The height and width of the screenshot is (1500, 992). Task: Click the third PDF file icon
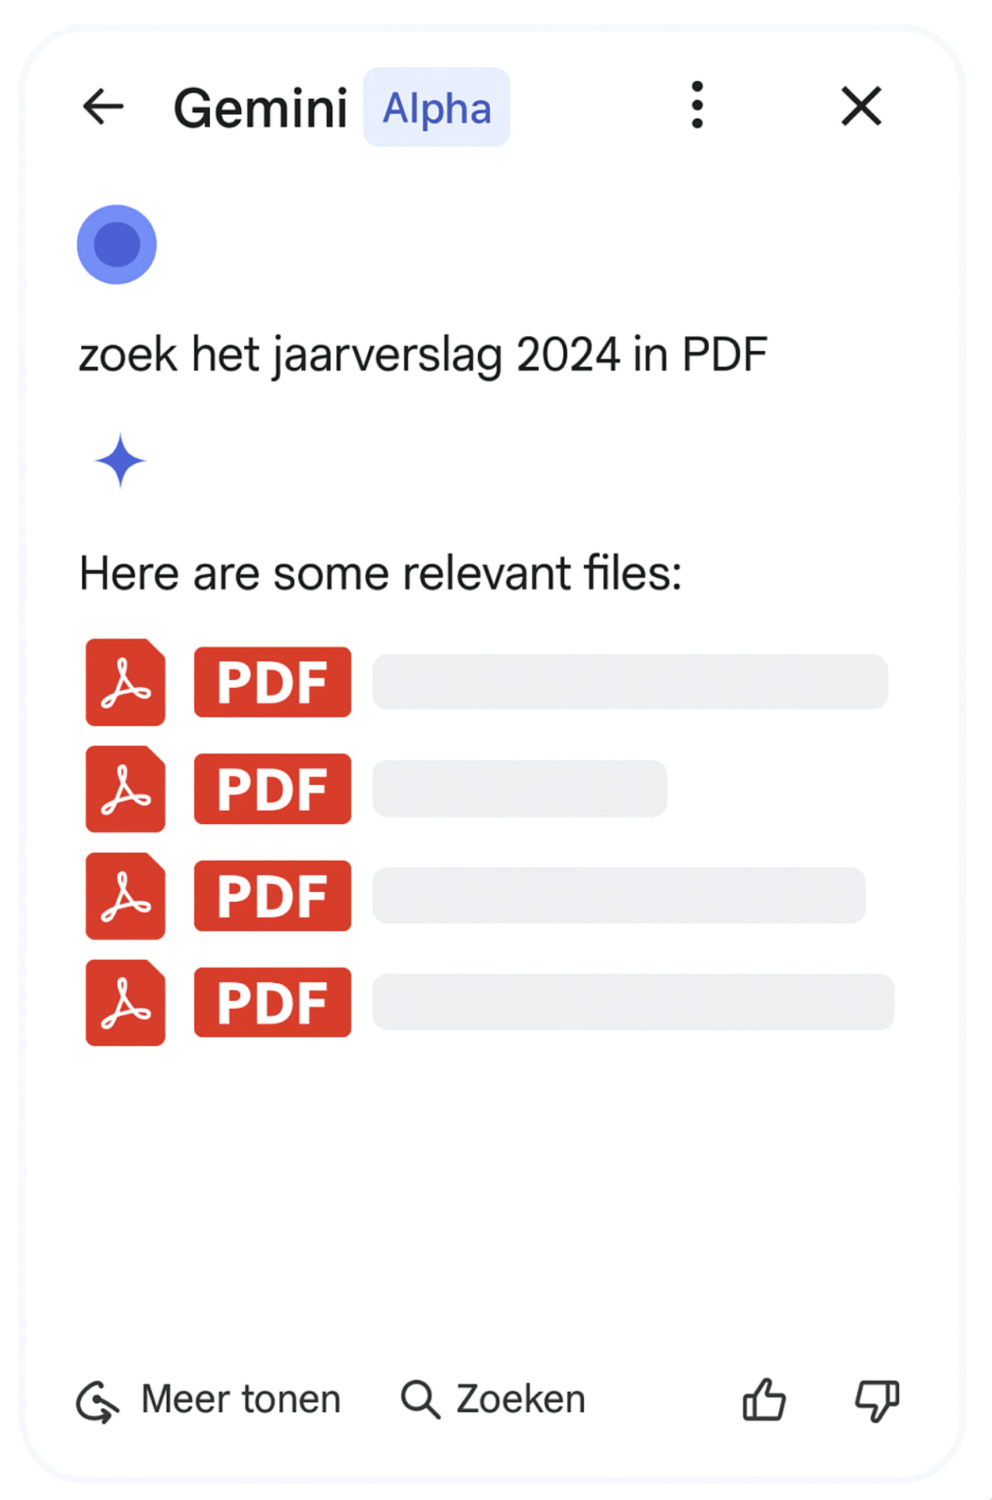click(124, 897)
